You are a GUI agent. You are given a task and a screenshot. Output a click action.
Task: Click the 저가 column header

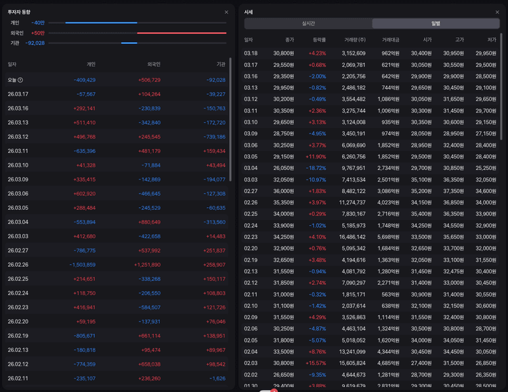tap(492, 40)
